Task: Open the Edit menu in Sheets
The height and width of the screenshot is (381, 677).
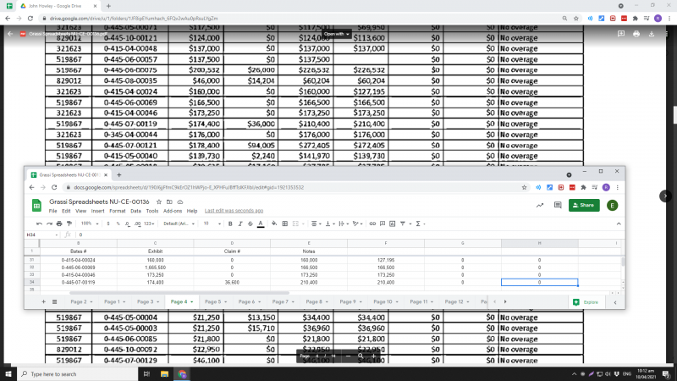Action: click(x=66, y=211)
